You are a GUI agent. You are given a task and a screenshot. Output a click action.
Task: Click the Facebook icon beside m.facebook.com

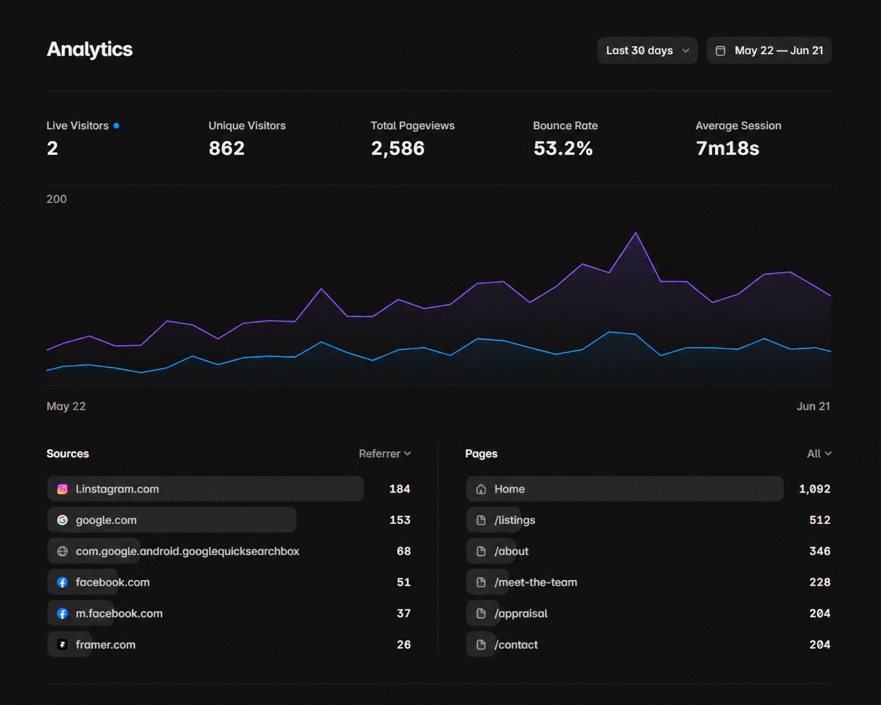(62, 613)
